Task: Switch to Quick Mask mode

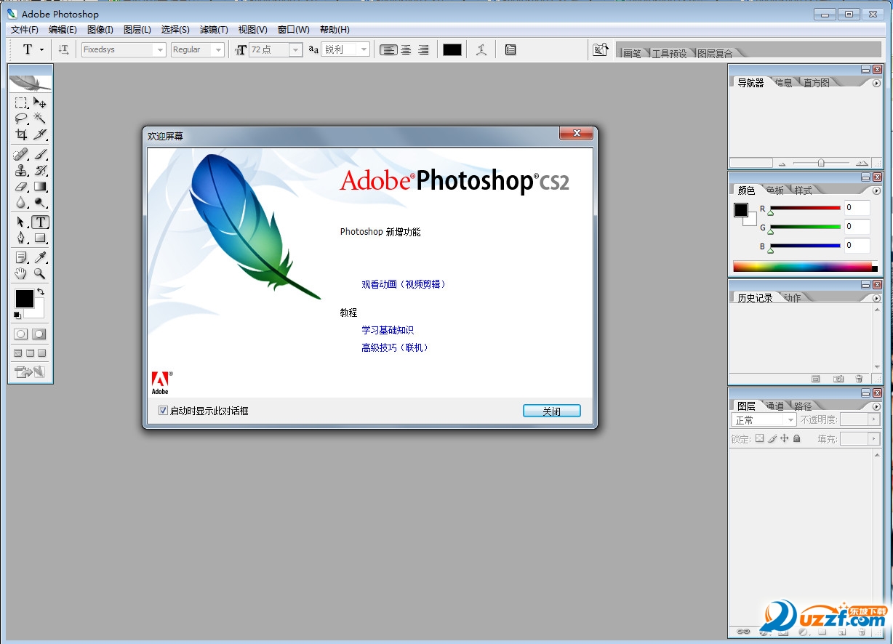Action: [x=39, y=334]
